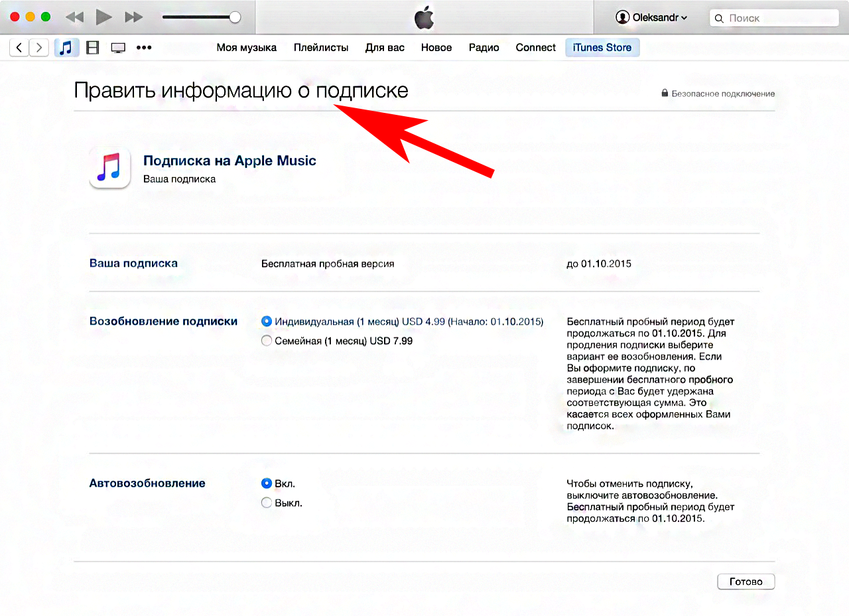Click the Возобновление подписки label
The height and width of the screenshot is (616, 849).
(163, 321)
